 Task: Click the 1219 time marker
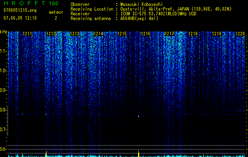pos(216,34)
